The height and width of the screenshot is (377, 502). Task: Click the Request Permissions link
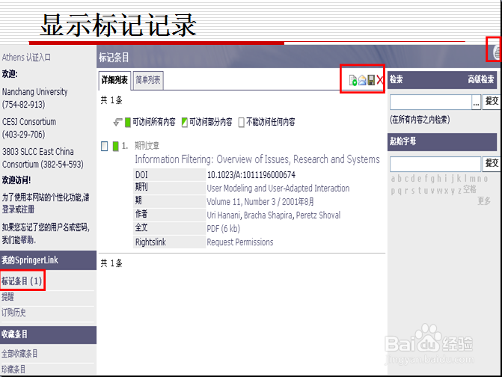240,242
